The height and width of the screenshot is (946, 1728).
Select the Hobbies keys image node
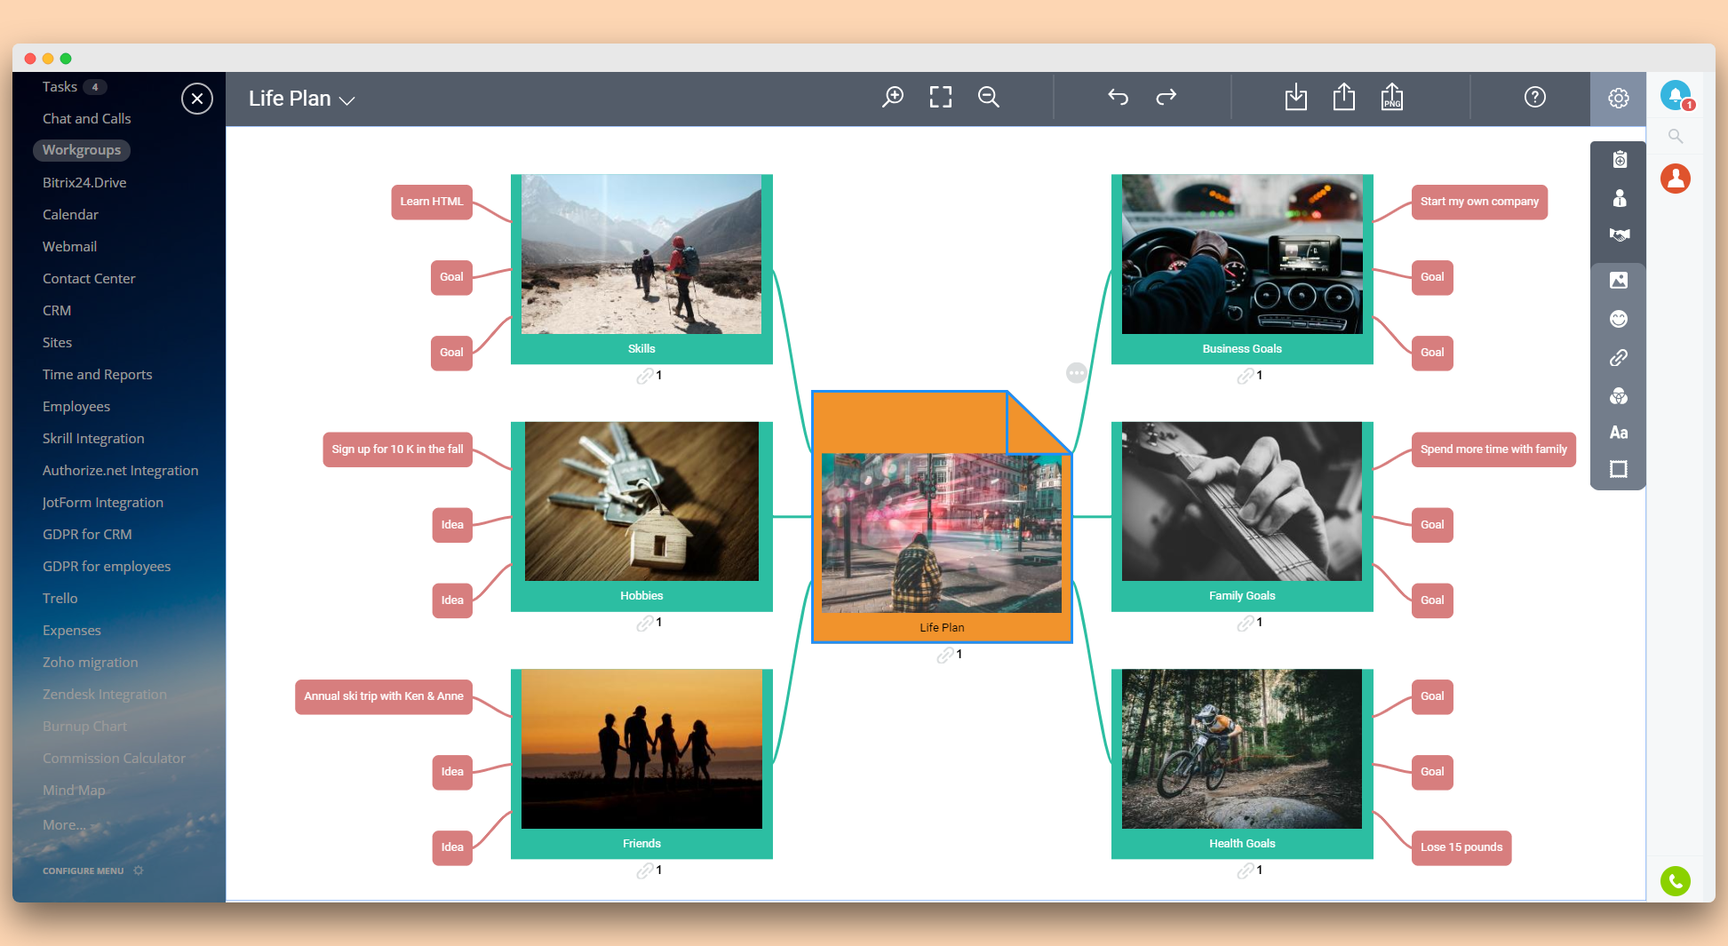[641, 502]
